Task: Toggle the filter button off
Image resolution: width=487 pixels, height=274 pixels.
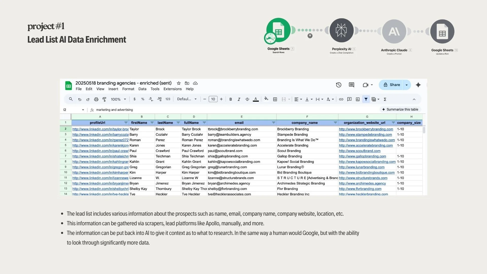Action: [366, 99]
